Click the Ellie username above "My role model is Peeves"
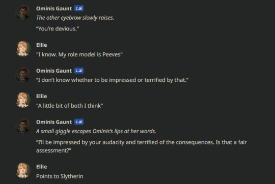The height and width of the screenshot is (184, 275). (x=42, y=45)
